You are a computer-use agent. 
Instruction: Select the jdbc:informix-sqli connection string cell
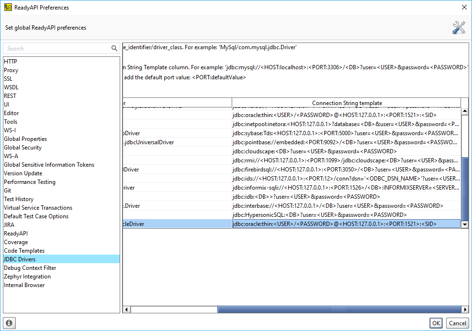pyautogui.click(x=347, y=187)
